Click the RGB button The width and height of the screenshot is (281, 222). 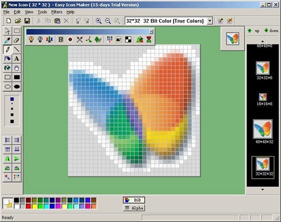point(134,200)
